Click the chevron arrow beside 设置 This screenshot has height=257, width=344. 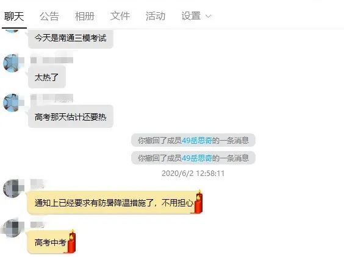pyautogui.click(x=209, y=16)
